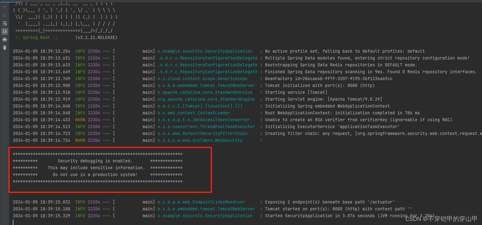Click logger name 'o.a.c.c.C.[Tomcat].[localhost].[/]'
The height and width of the screenshot is (225, 482).
pos(200,106)
